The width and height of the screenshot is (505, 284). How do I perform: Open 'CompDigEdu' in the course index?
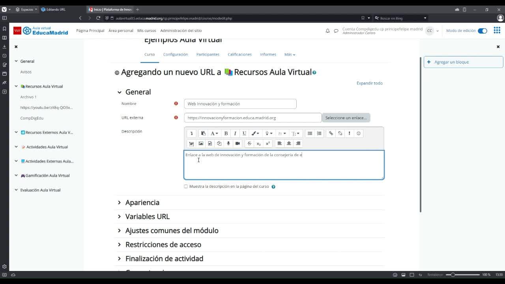pos(32,118)
